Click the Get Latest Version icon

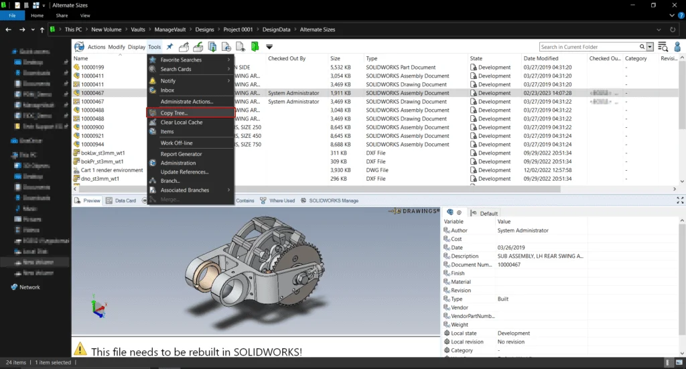212,46
